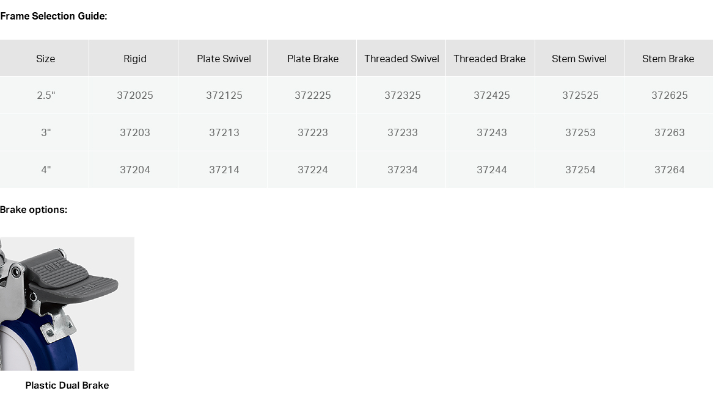Image resolution: width=721 pixels, height=399 pixels.
Task: Click the Plastic Dual Brake image
Action: [x=67, y=303]
